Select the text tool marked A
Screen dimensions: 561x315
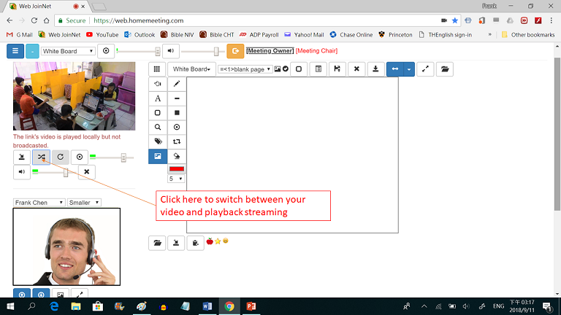point(158,98)
